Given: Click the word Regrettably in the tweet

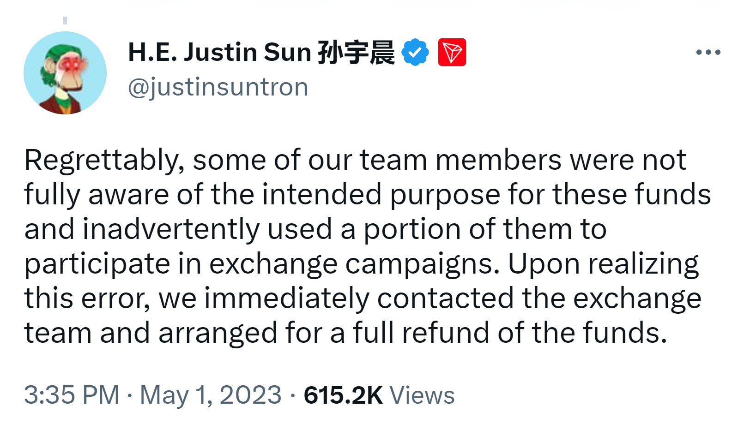Looking at the screenshot, I should 101,161.
